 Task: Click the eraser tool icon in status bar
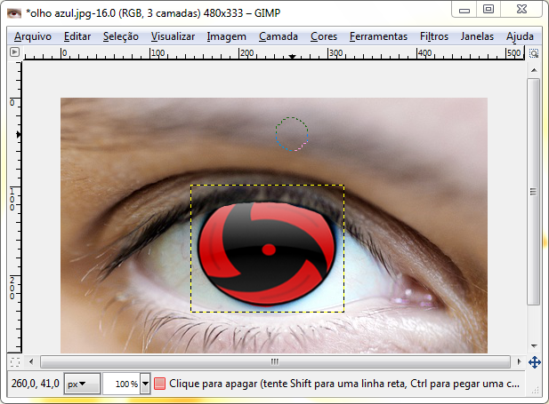click(x=159, y=384)
